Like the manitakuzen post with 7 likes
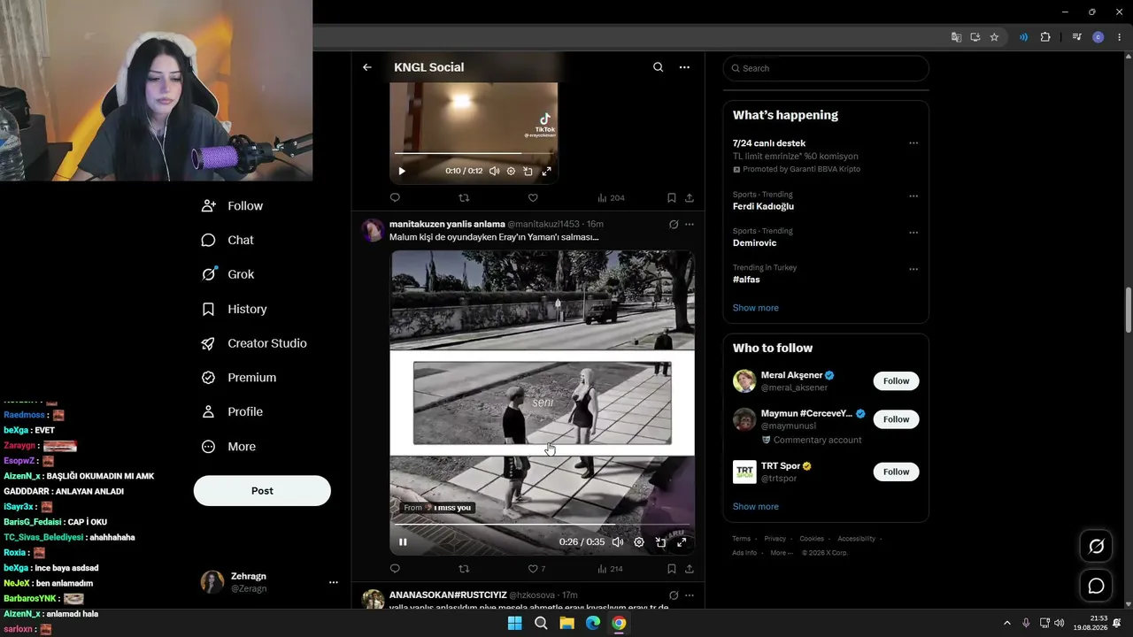This screenshot has height=637, width=1133. [536, 569]
